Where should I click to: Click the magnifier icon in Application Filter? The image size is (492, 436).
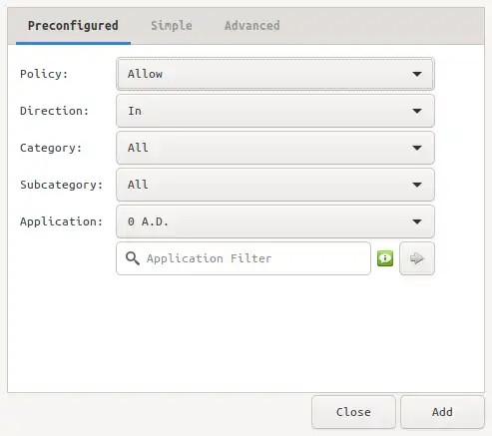133,258
